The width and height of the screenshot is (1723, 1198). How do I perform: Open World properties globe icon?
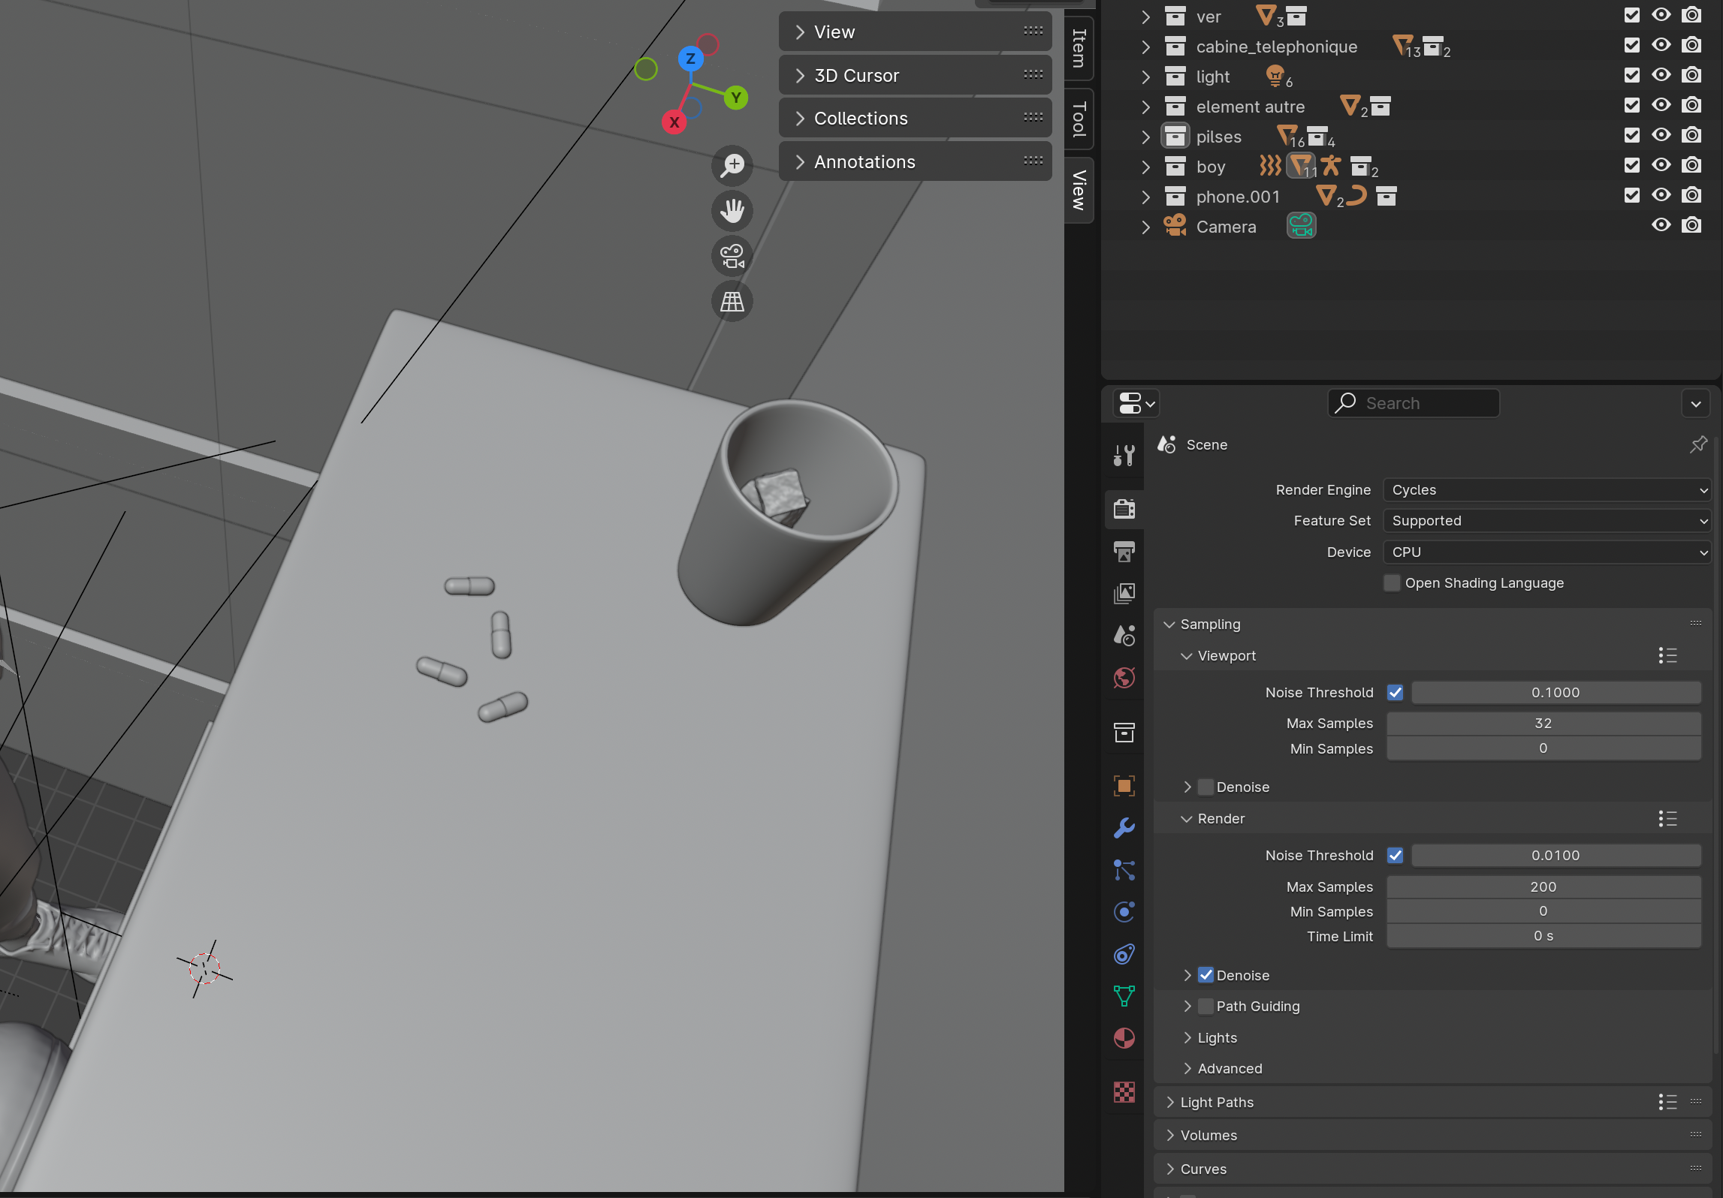1124,678
